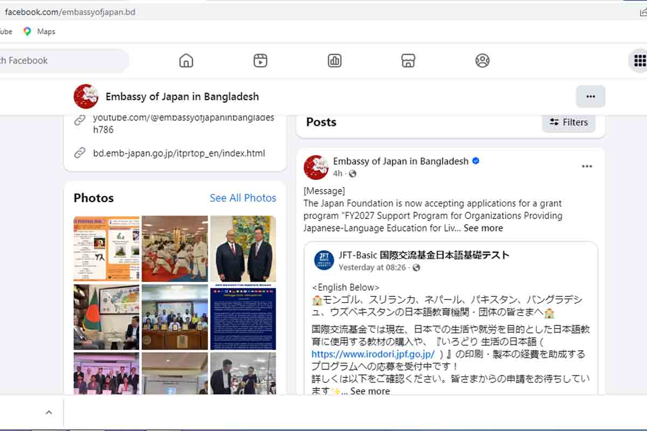
Task: Open the Embassy post three-dot menu
Action: pos(587,166)
